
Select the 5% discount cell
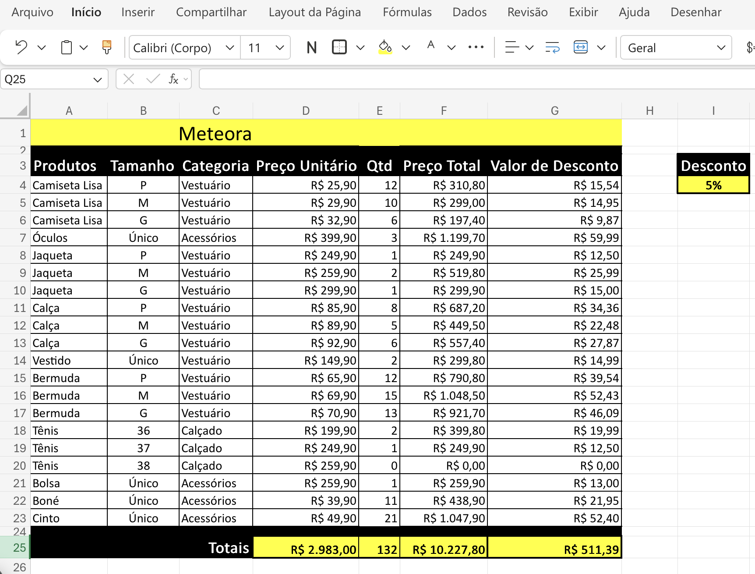pyautogui.click(x=713, y=185)
